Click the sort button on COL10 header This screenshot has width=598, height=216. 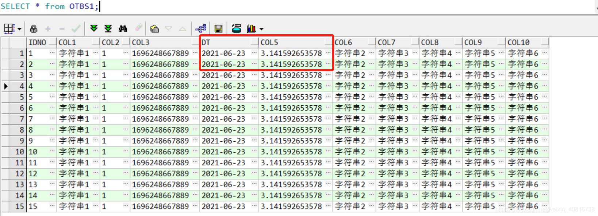click(545, 42)
